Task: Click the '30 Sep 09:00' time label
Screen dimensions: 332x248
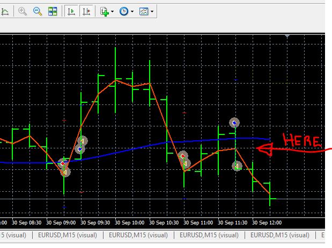Action: 61,223
